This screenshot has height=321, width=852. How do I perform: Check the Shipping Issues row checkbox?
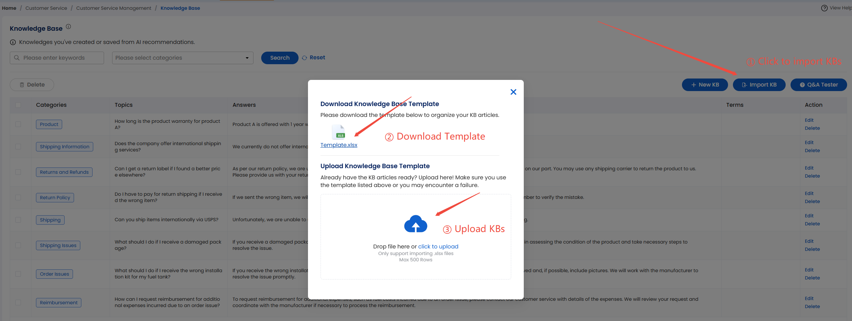[18, 245]
